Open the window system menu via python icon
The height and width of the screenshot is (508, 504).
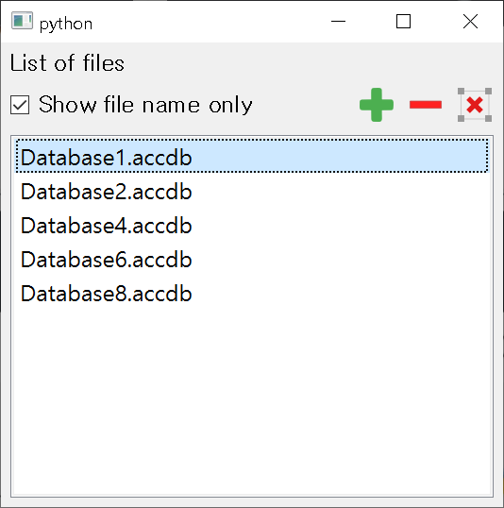[x=22, y=21]
